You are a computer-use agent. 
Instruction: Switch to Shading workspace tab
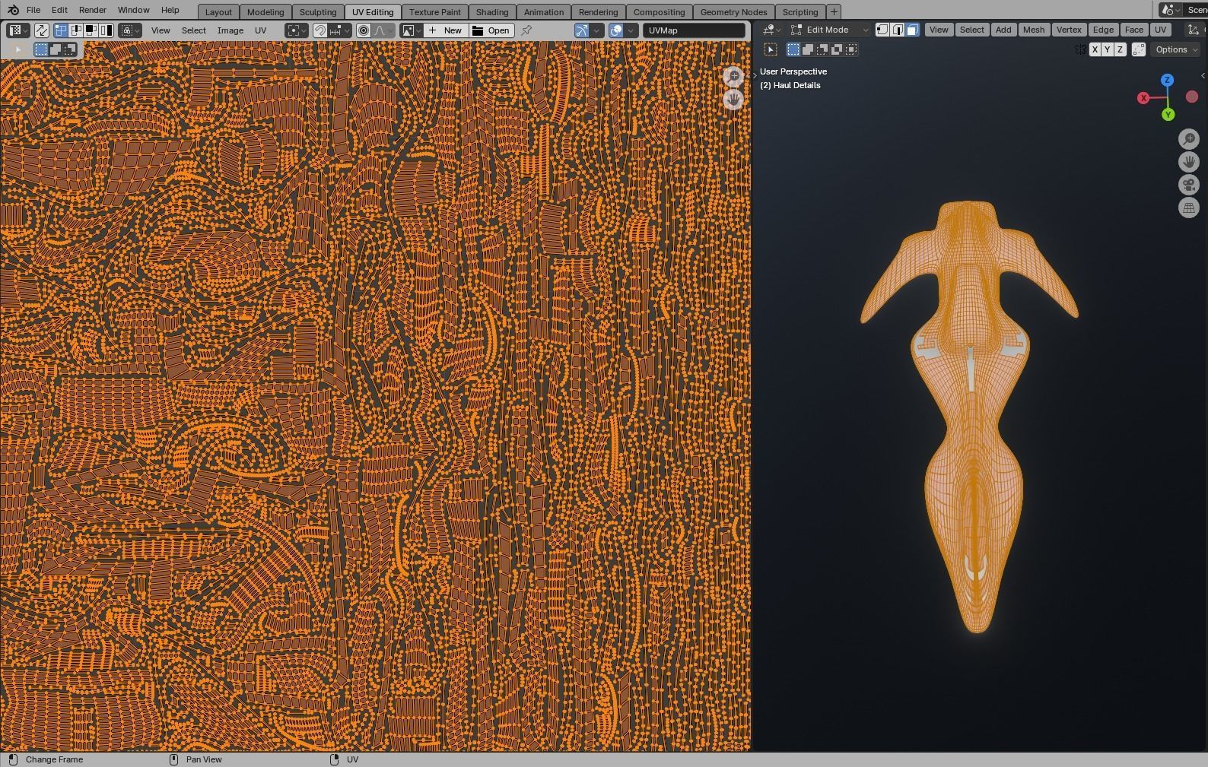click(492, 12)
